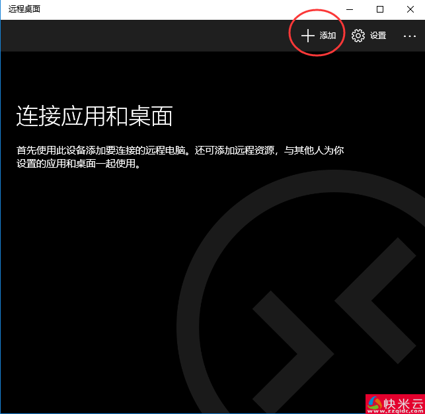
Task: Open the three-dot more options menu
Action: (410, 36)
